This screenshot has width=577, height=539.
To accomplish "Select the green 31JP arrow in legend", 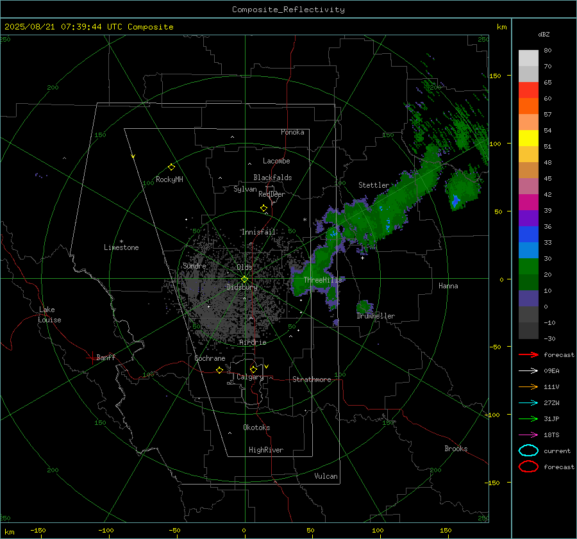I will click(528, 419).
